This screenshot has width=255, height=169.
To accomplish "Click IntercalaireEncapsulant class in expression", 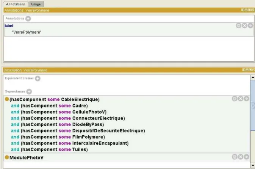I will tap(100, 143).
